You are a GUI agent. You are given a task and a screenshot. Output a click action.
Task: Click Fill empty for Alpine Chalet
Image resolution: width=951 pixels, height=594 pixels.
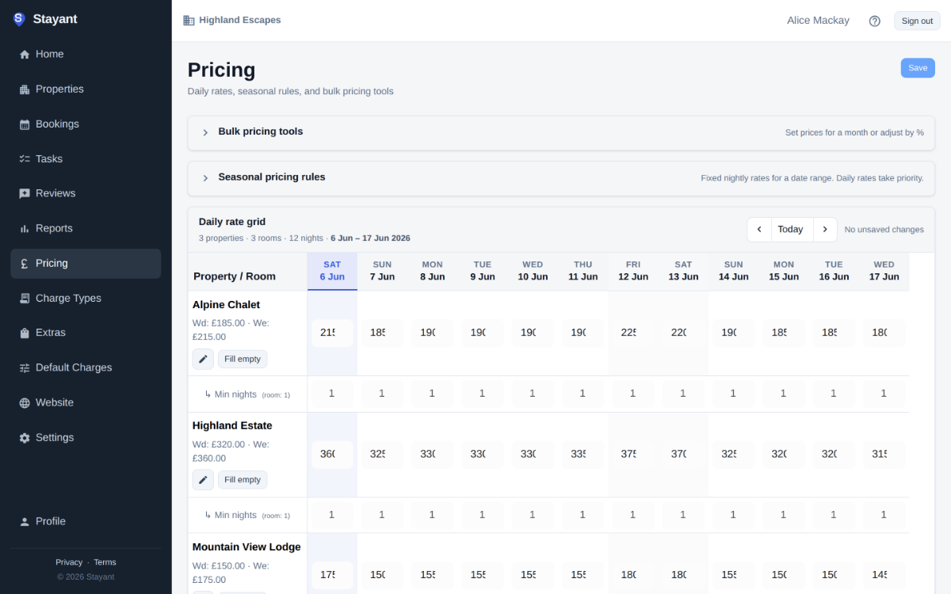pyautogui.click(x=243, y=360)
